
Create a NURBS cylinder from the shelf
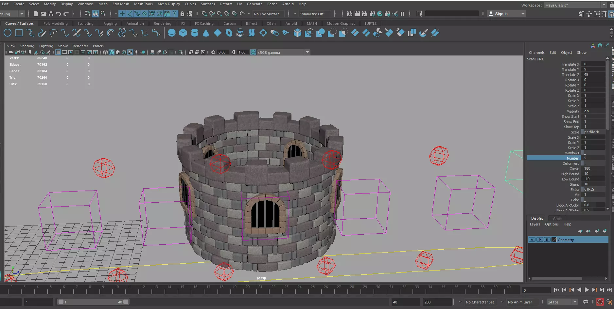[194, 33]
